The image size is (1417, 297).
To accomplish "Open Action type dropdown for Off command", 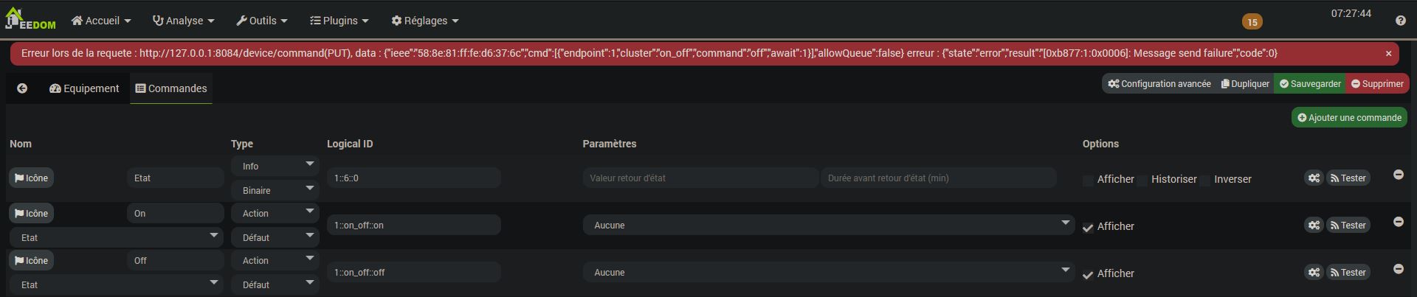I will (275, 261).
